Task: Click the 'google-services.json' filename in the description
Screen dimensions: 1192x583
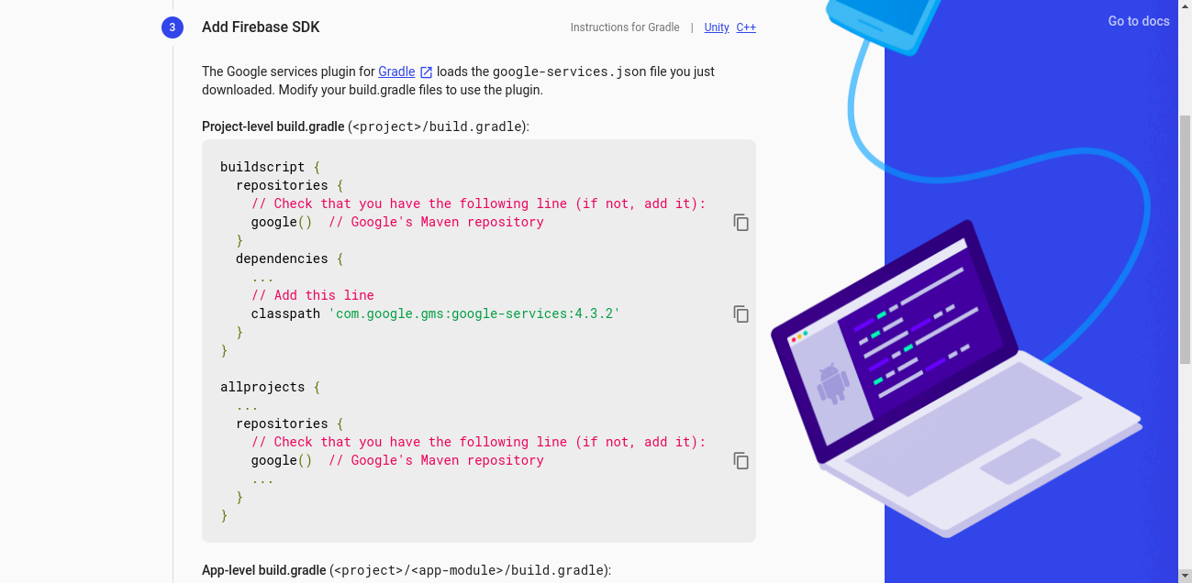Action: click(x=569, y=71)
